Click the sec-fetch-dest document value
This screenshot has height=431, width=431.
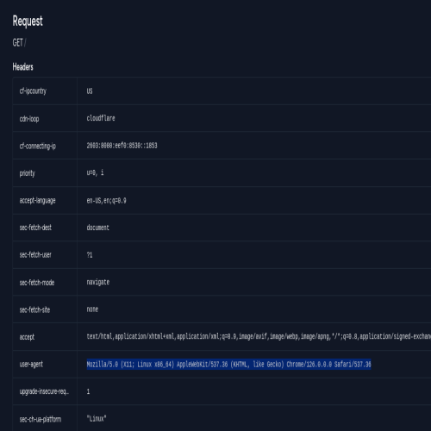[x=98, y=228]
